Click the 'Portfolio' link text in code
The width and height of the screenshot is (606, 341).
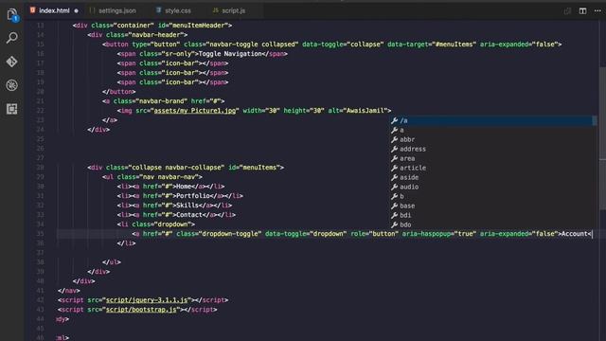[193, 196]
